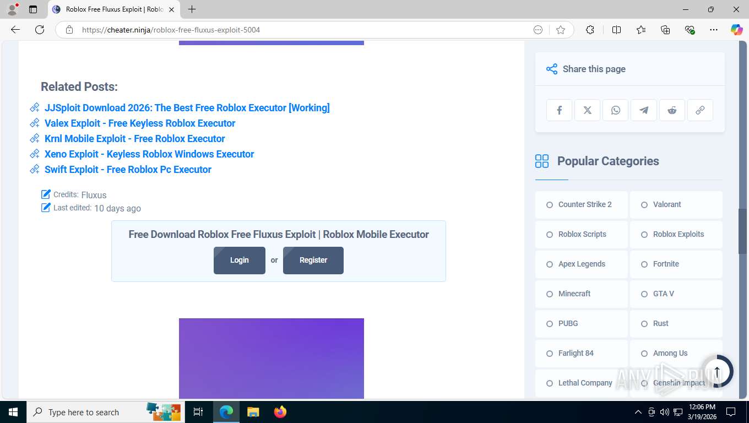Go back to previous page
The width and height of the screenshot is (749, 423).
pos(15,30)
